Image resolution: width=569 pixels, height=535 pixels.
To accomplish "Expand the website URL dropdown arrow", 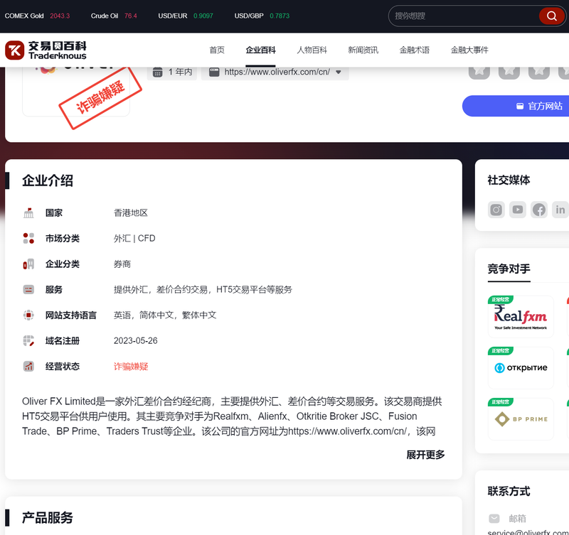I will click(339, 72).
